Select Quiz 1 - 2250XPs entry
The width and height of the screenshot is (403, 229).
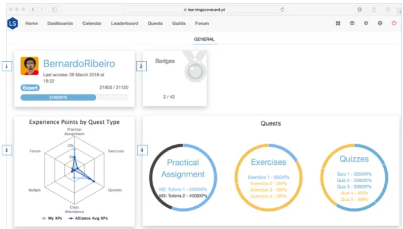point(354,174)
